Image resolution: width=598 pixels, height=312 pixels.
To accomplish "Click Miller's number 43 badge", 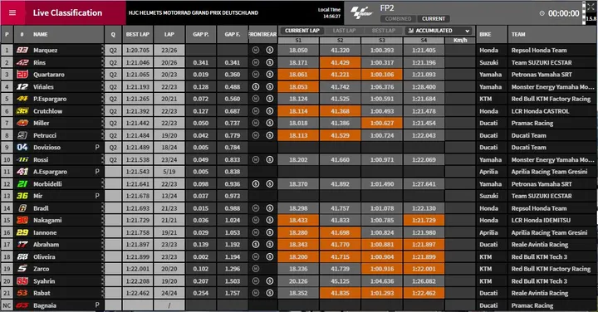I will 22,123.
